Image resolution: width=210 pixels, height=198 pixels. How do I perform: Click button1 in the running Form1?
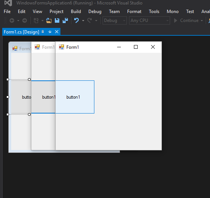click(75, 97)
